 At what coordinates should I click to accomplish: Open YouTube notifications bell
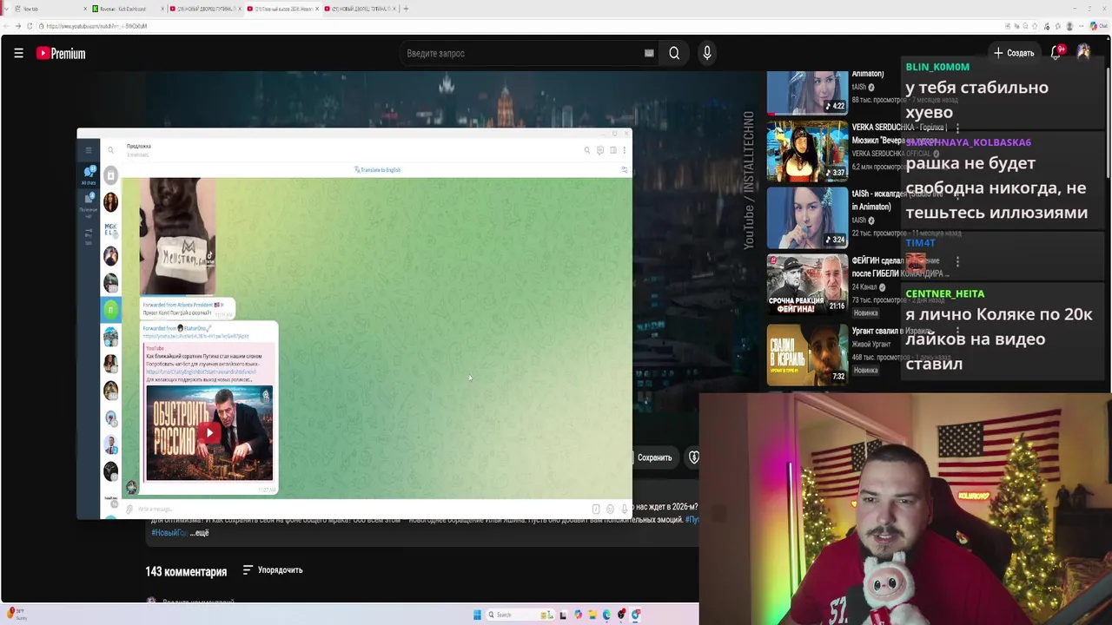pos(1056,53)
